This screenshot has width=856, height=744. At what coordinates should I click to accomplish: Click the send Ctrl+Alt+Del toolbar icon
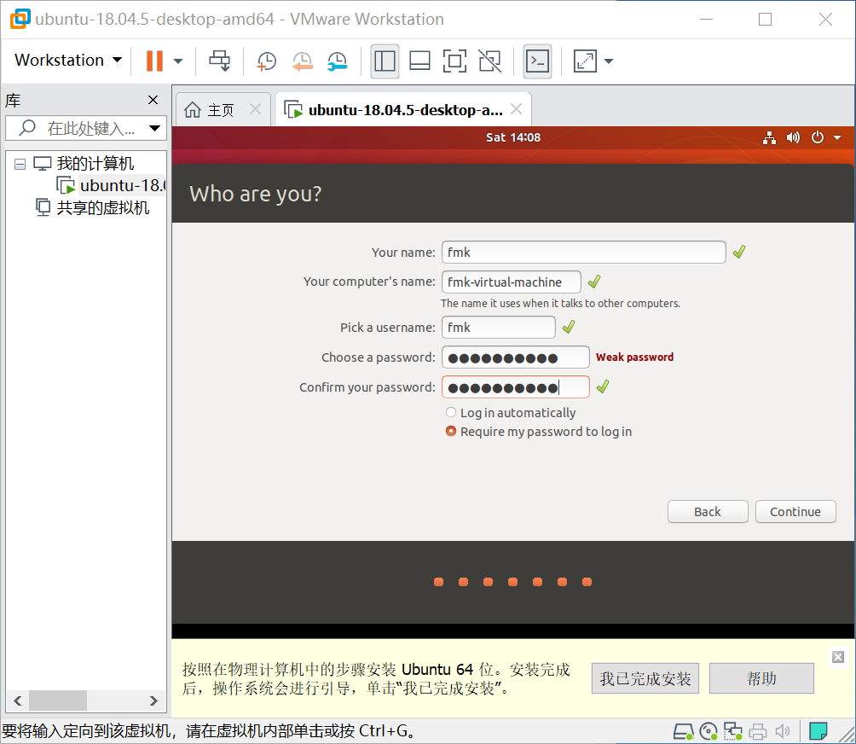pos(220,61)
